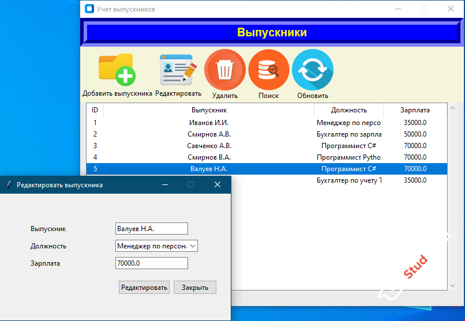
Task: Click the 35000.0 salary for Иванов И.И.
Action: (415, 123)
